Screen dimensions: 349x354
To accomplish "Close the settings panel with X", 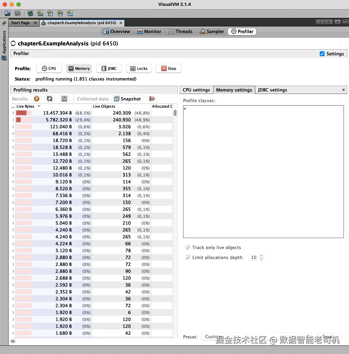I will pyautogui.click(x=343, y=90).
